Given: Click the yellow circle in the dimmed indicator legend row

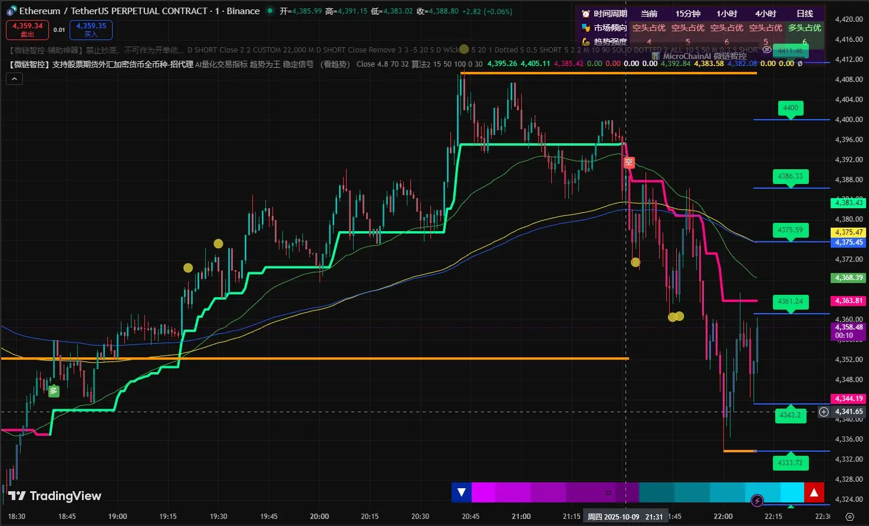Looking at the screenshot, I should point(464,50).
